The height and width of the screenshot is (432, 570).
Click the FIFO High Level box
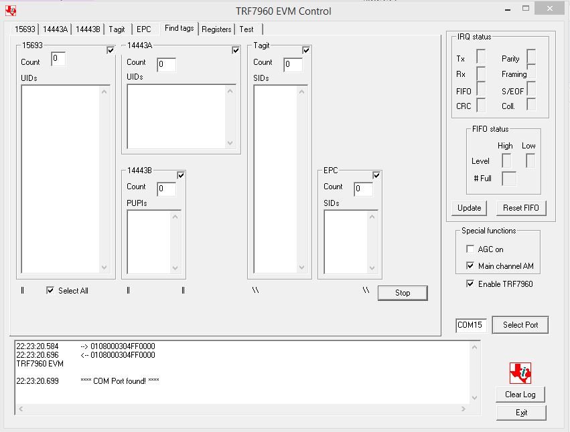point(506,160)
